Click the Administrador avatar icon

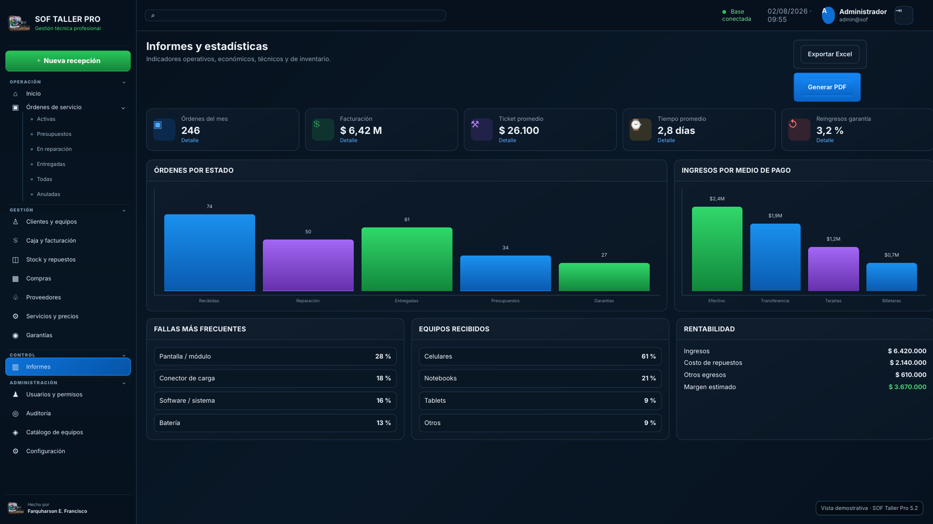tap(828, 15)
